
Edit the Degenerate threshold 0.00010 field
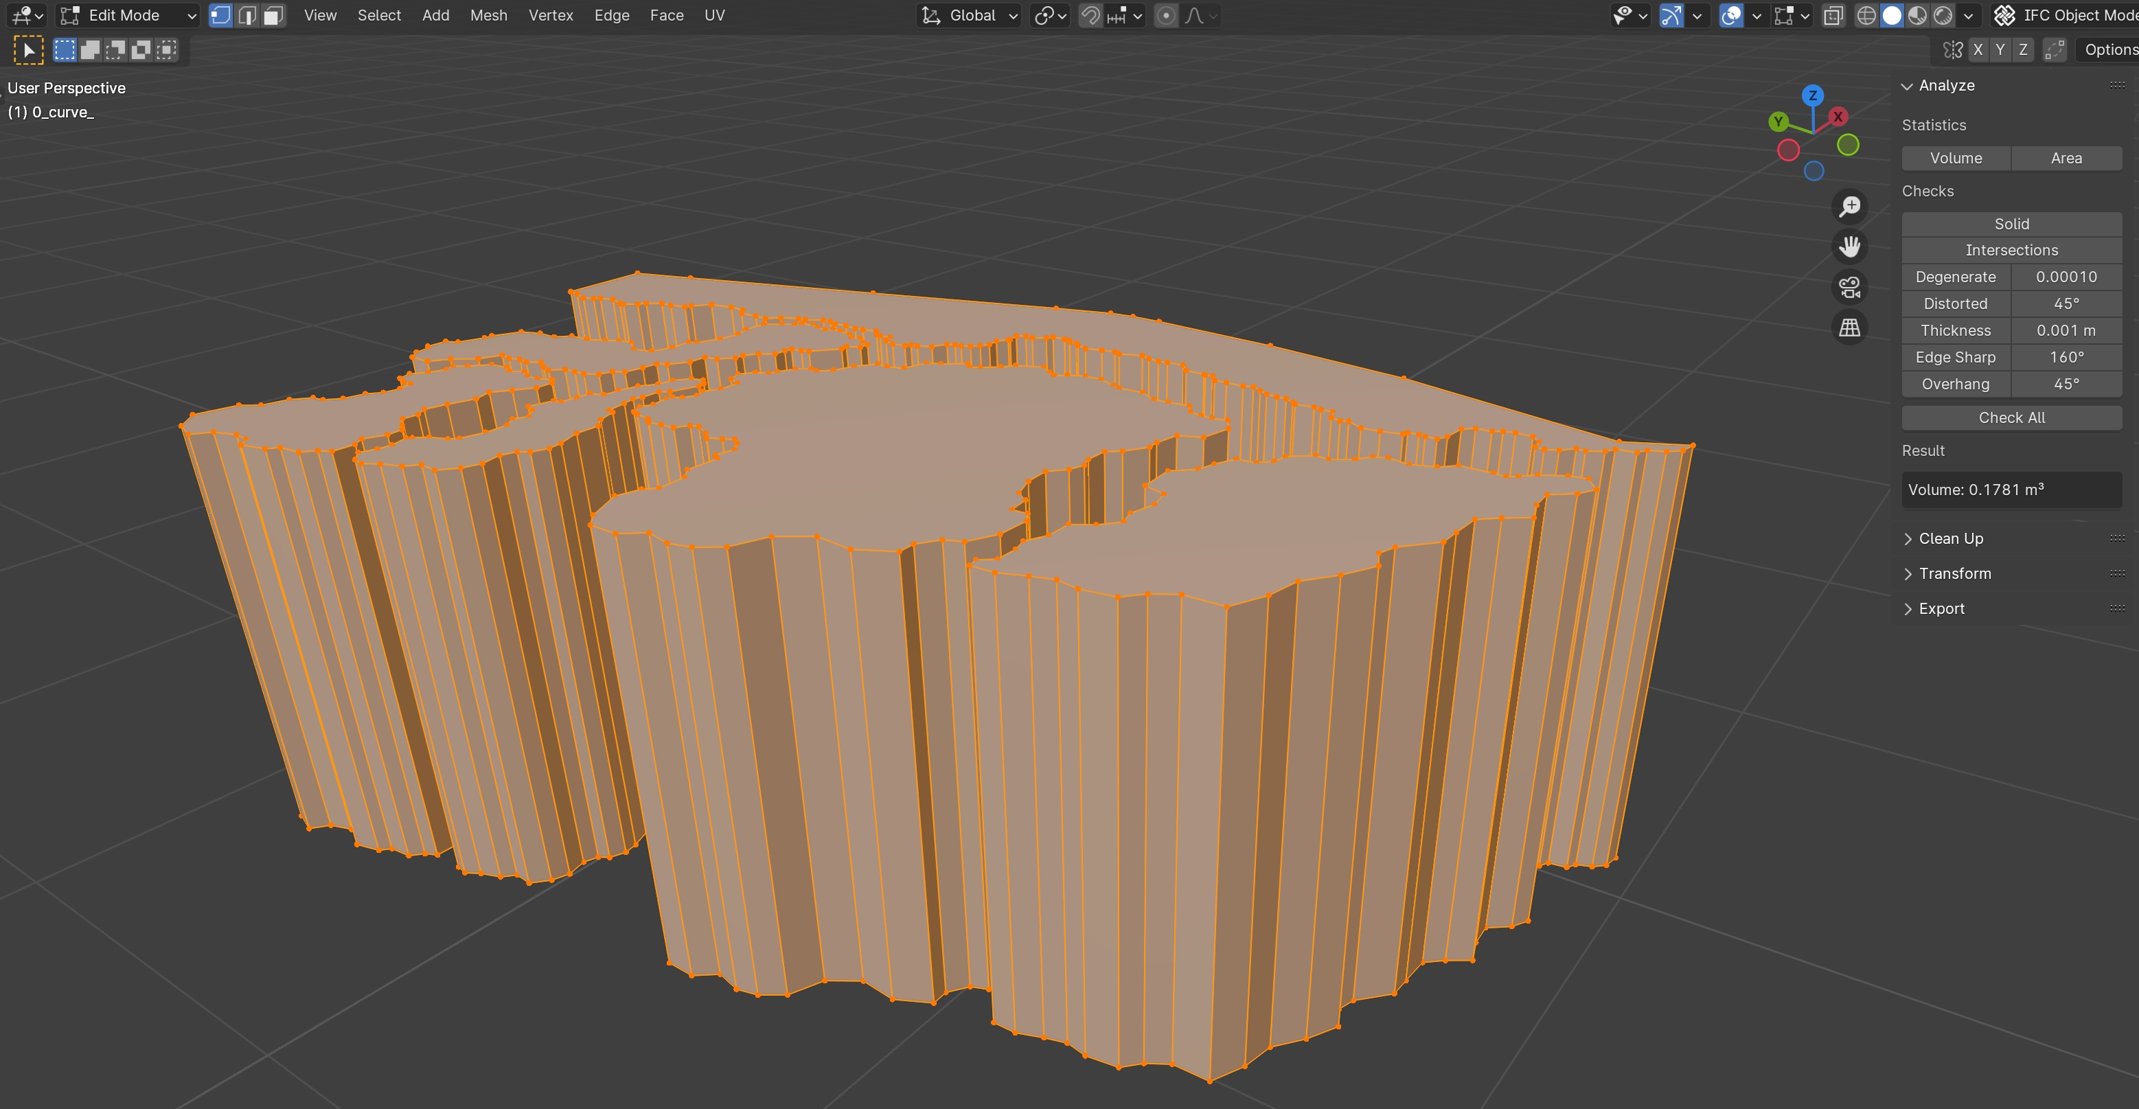2066,277
